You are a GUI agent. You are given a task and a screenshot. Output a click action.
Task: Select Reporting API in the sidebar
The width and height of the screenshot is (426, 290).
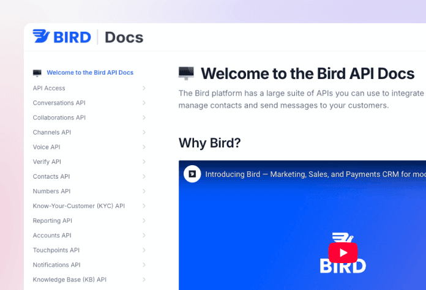click(x=53, y=221)
